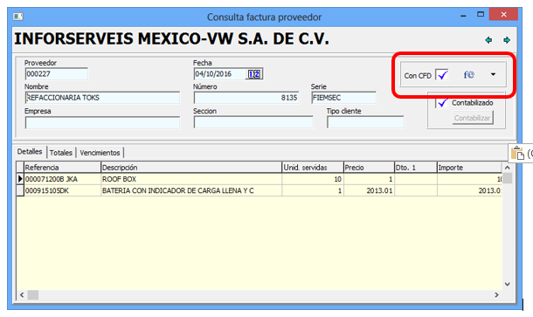
Task: Click the ROOF BOX description cell
Action: click(191, 179)
